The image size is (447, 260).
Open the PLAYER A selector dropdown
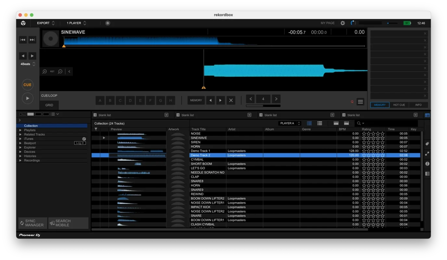(x=290, y=123)
